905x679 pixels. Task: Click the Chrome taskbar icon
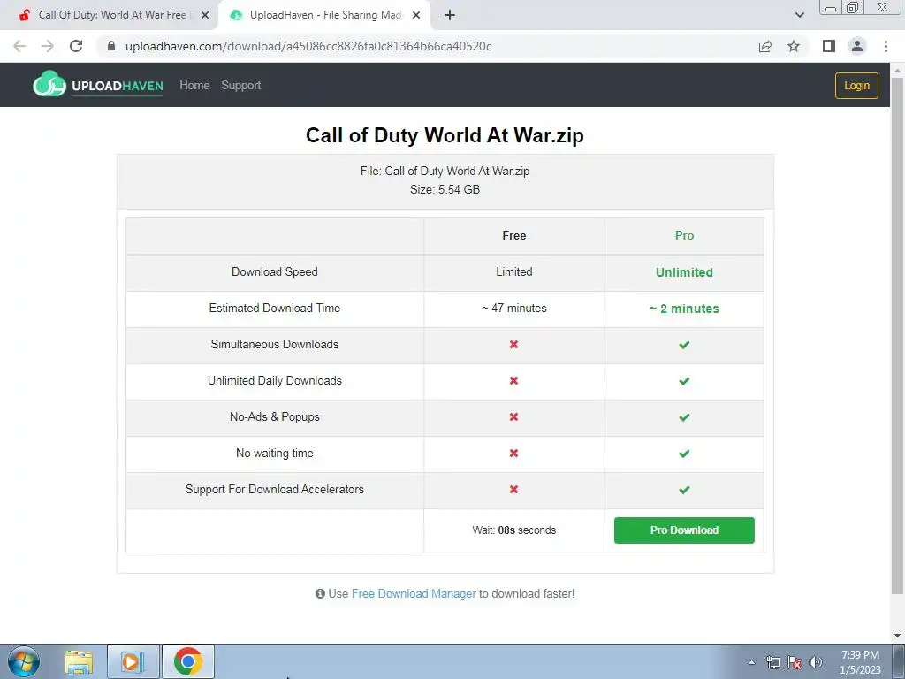pos(188,662)
